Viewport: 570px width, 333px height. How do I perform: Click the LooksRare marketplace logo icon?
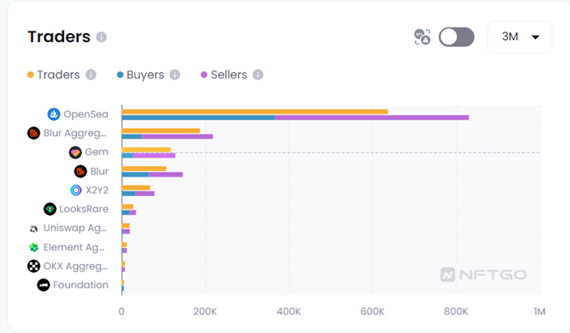(x=50, y=209)
